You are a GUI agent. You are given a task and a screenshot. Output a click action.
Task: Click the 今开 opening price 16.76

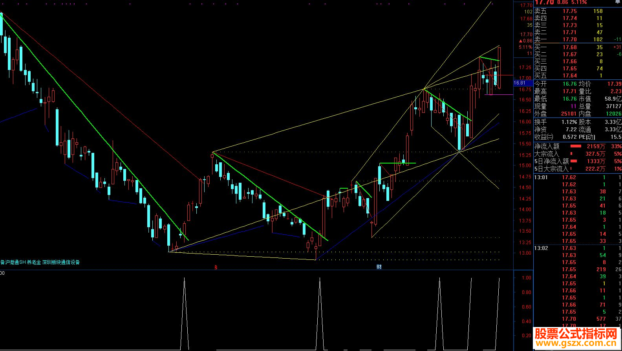click(569, 84)
